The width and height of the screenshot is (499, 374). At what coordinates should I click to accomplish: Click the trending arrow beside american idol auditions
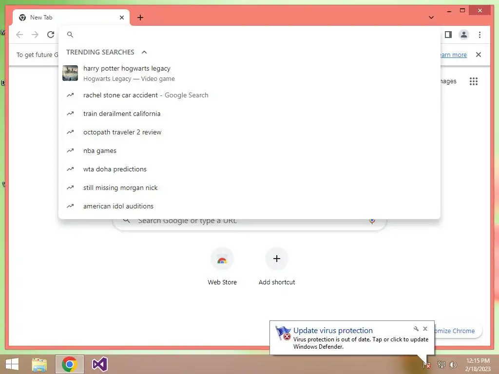coord(70,206)
